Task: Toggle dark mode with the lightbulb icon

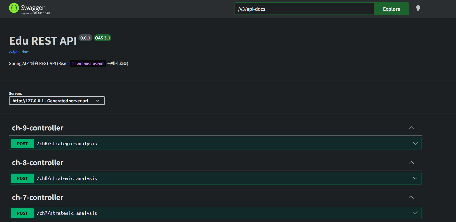Action: [x=418, y=8]
